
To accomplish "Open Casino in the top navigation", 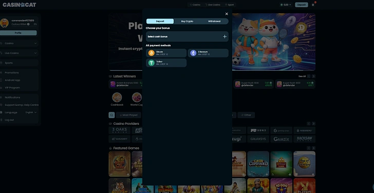I will point(195,5).
